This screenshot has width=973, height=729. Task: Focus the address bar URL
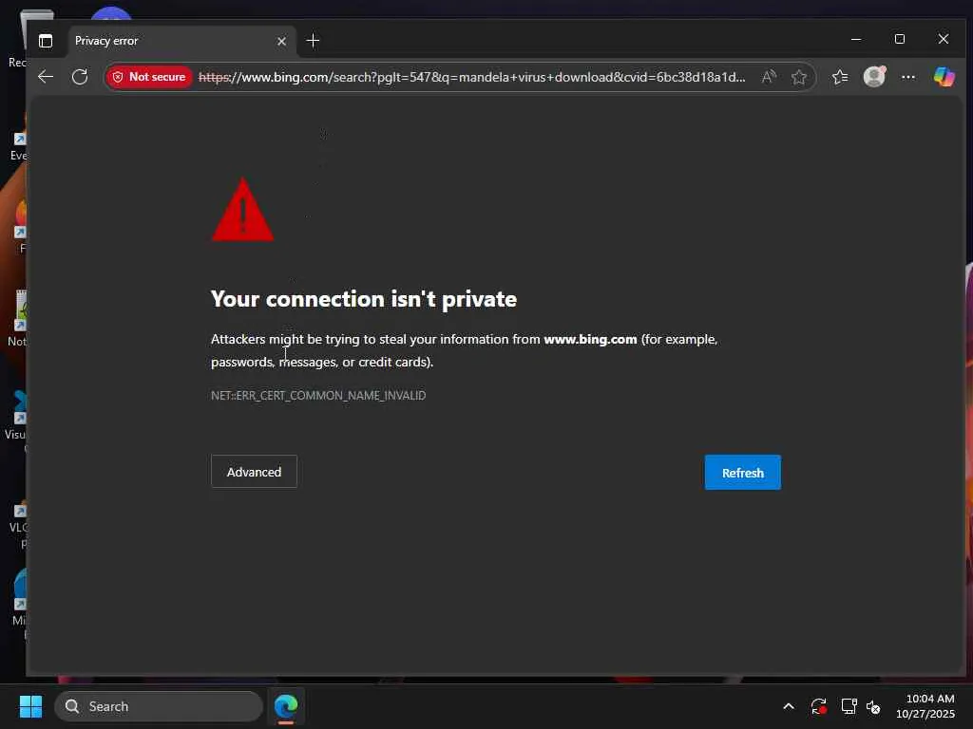pyautogui.click(x=472, y=77)
